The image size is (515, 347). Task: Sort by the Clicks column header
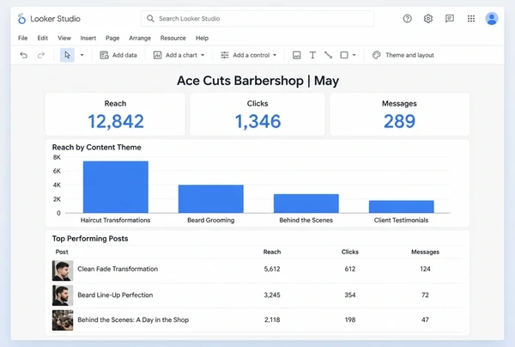[350, 252]
